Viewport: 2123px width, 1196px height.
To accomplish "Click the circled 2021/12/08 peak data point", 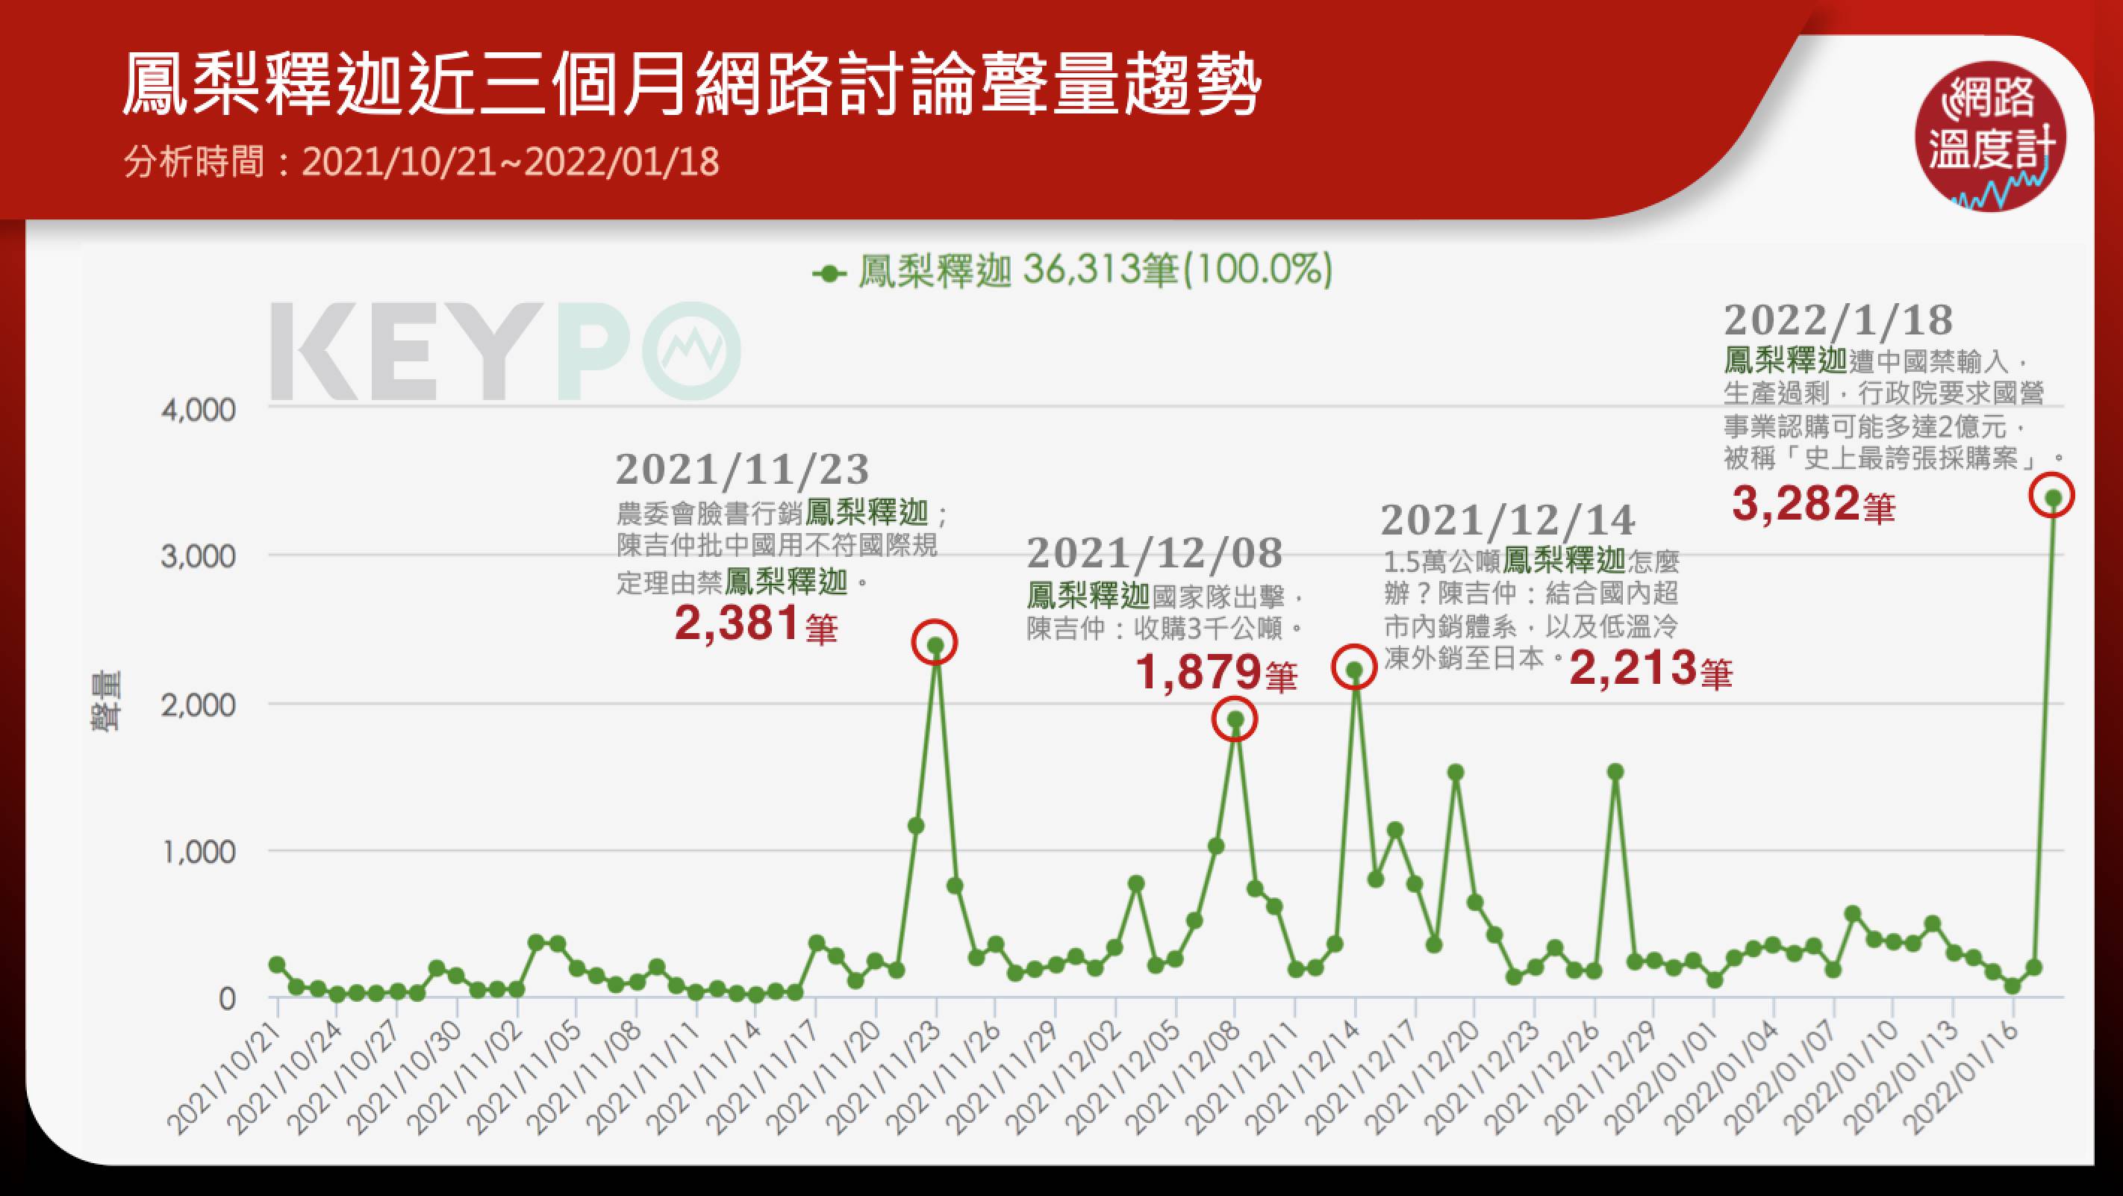I will tap(1235, 720).
